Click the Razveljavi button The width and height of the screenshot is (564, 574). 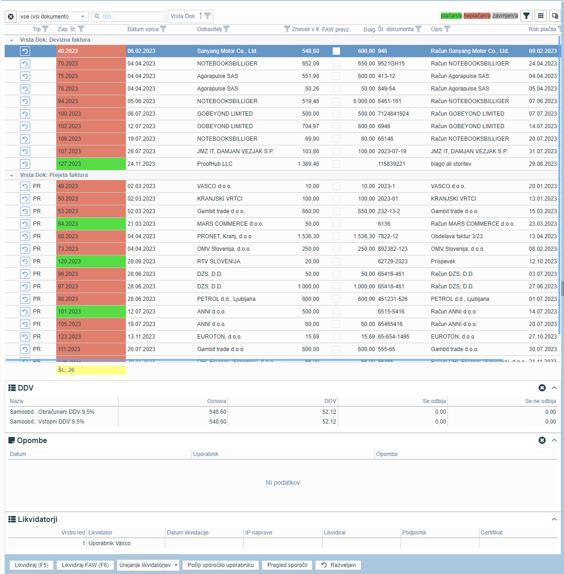338,565
